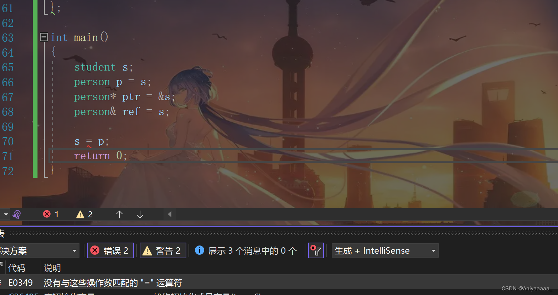The height and width of the screenshot is (295, 558).
Task: Click the 'int' keyword on line 63
Action: (x=59, y=37)
